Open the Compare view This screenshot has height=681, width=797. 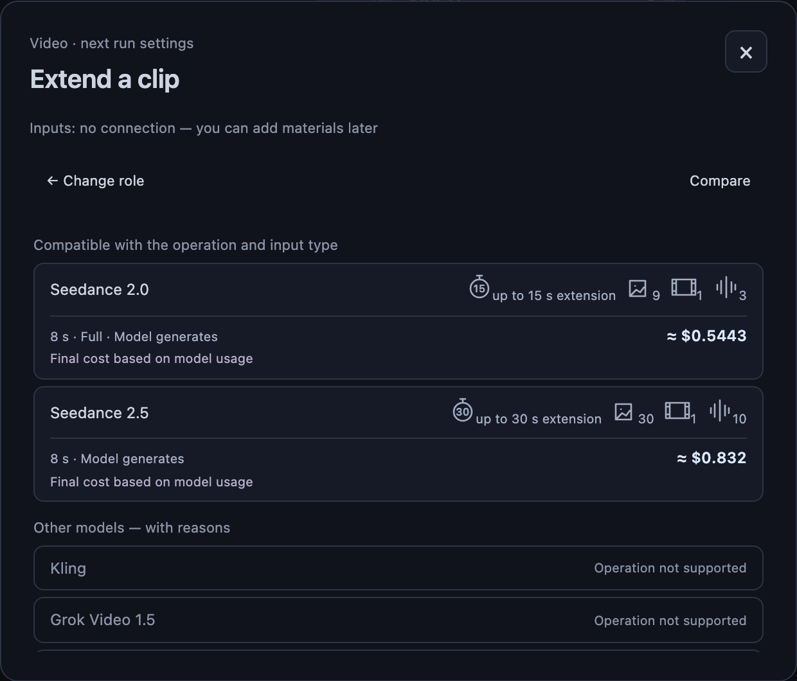pos(720,181)
